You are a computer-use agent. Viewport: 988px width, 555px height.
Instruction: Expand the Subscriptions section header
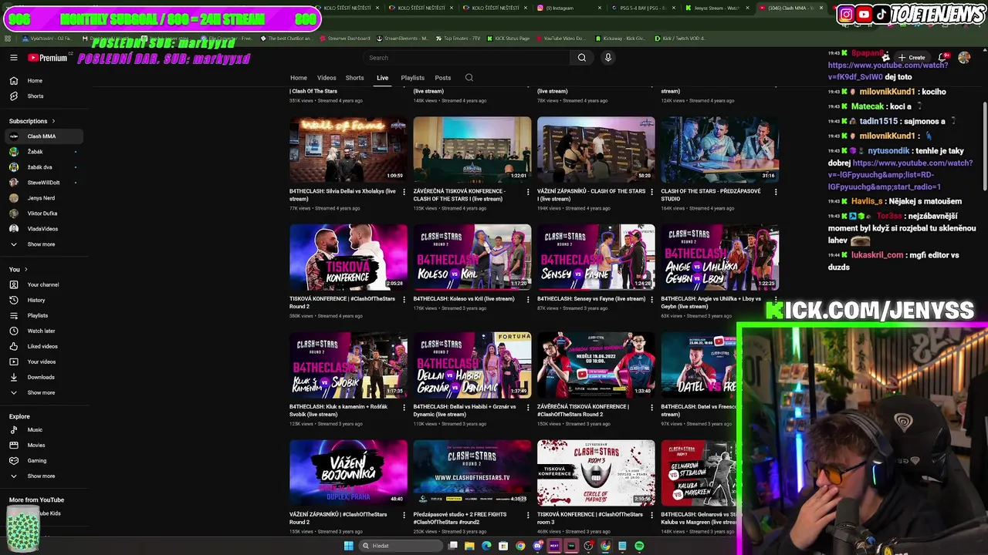pyautogui.click(x=32, y=121)
